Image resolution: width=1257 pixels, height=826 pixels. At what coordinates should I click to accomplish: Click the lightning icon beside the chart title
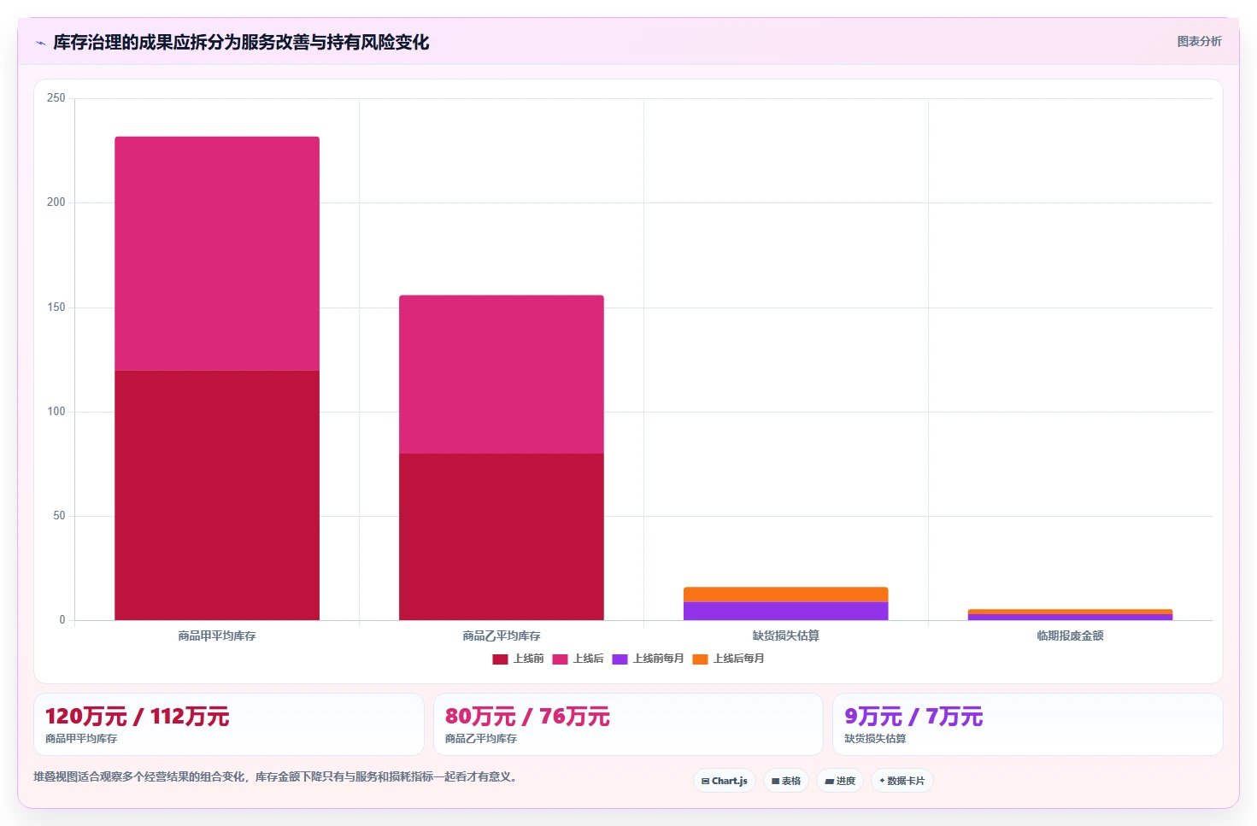coord(40,43)
